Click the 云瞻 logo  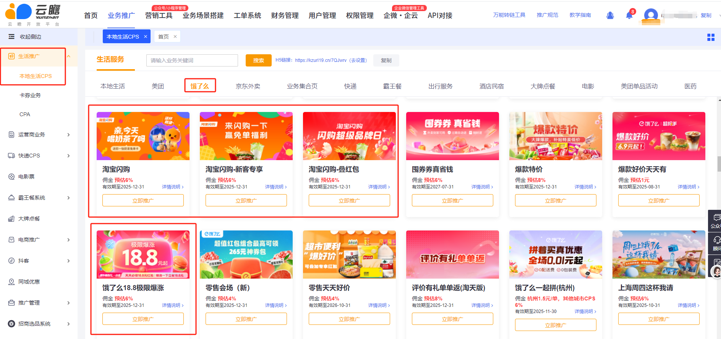tap(33, 15)
